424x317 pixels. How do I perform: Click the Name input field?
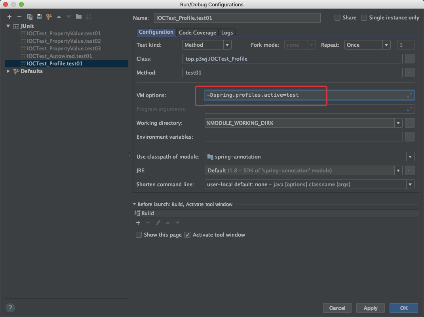coord(237,18)
